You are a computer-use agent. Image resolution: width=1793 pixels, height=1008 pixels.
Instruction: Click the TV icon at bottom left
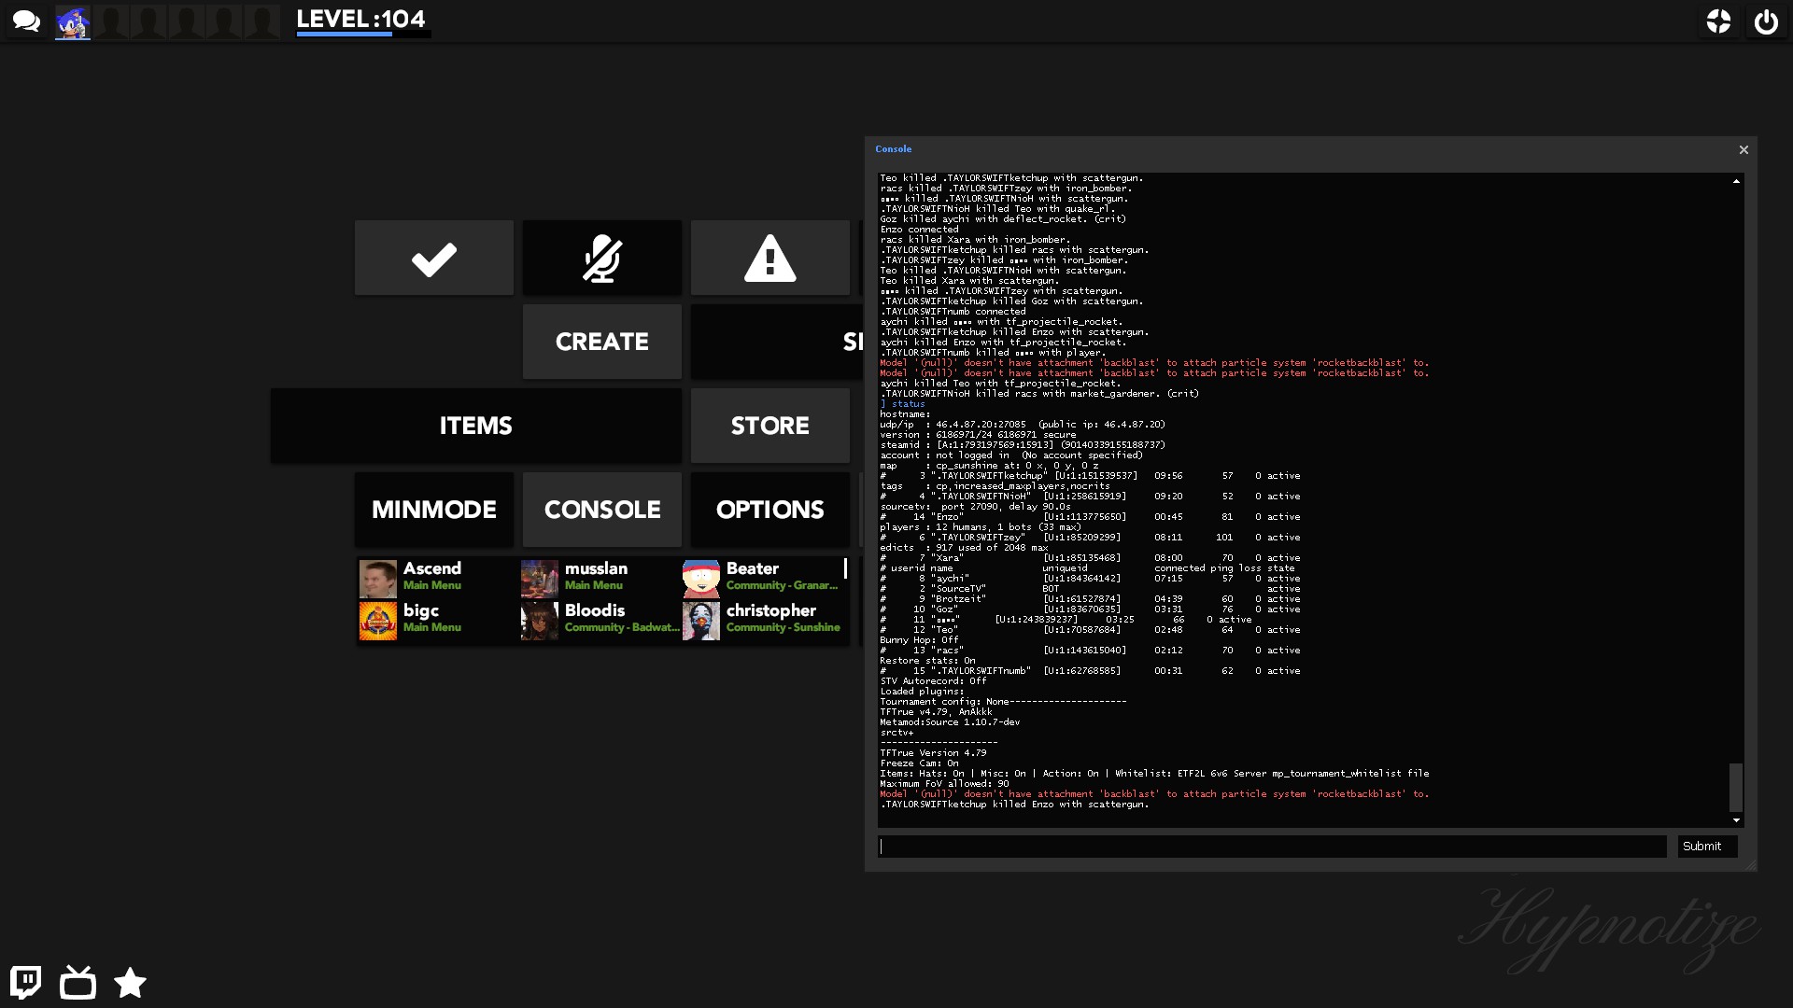coord(78,982)
